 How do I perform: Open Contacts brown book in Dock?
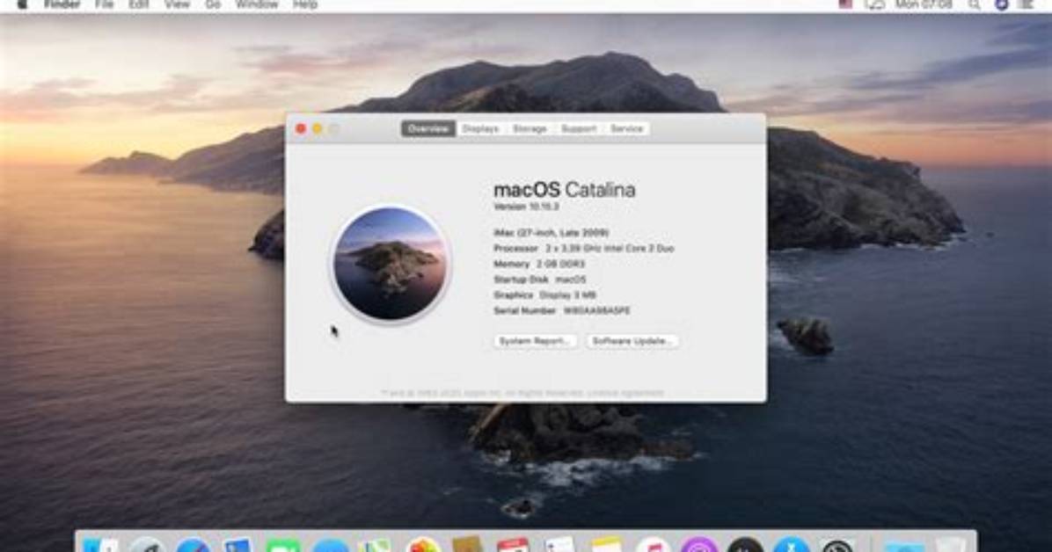[x=468, y=545]
